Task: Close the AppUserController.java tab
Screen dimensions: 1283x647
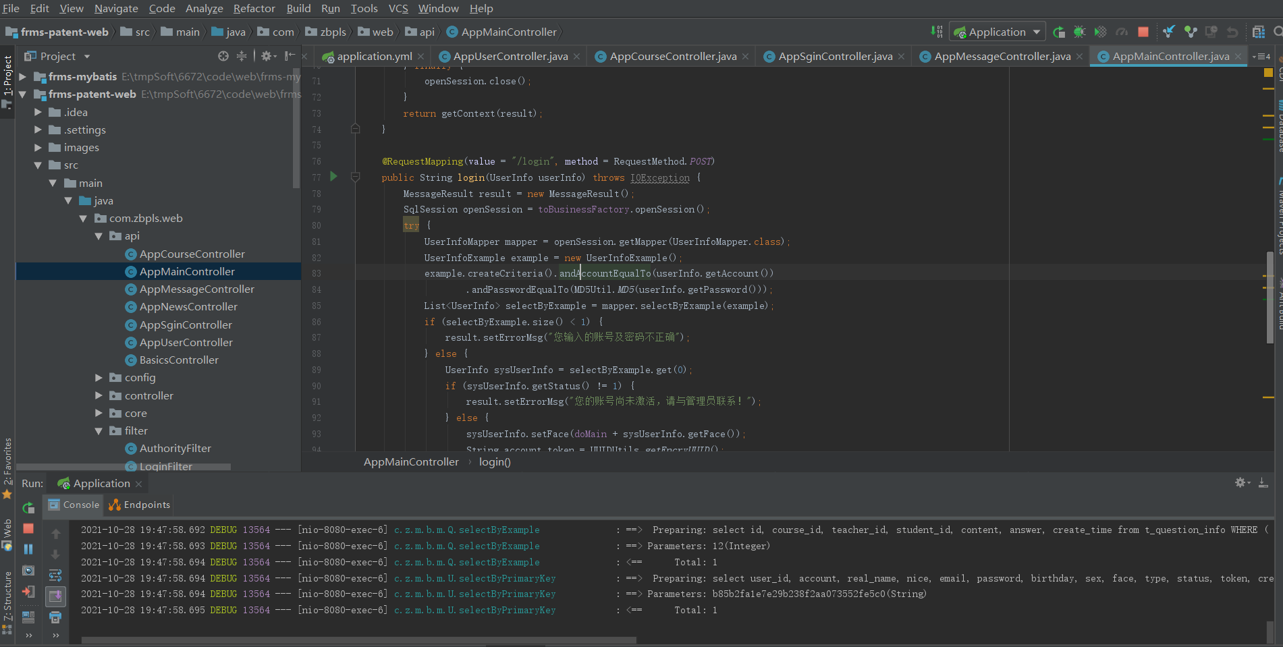Action: [576, 57]
